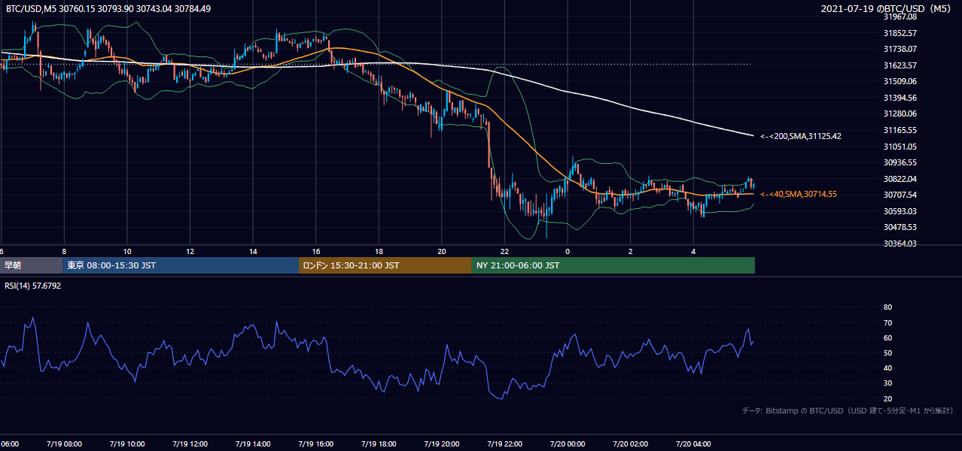The image size is (962, 451).
Task: Click the RSI axis value 80
Action: click(887, 307)
